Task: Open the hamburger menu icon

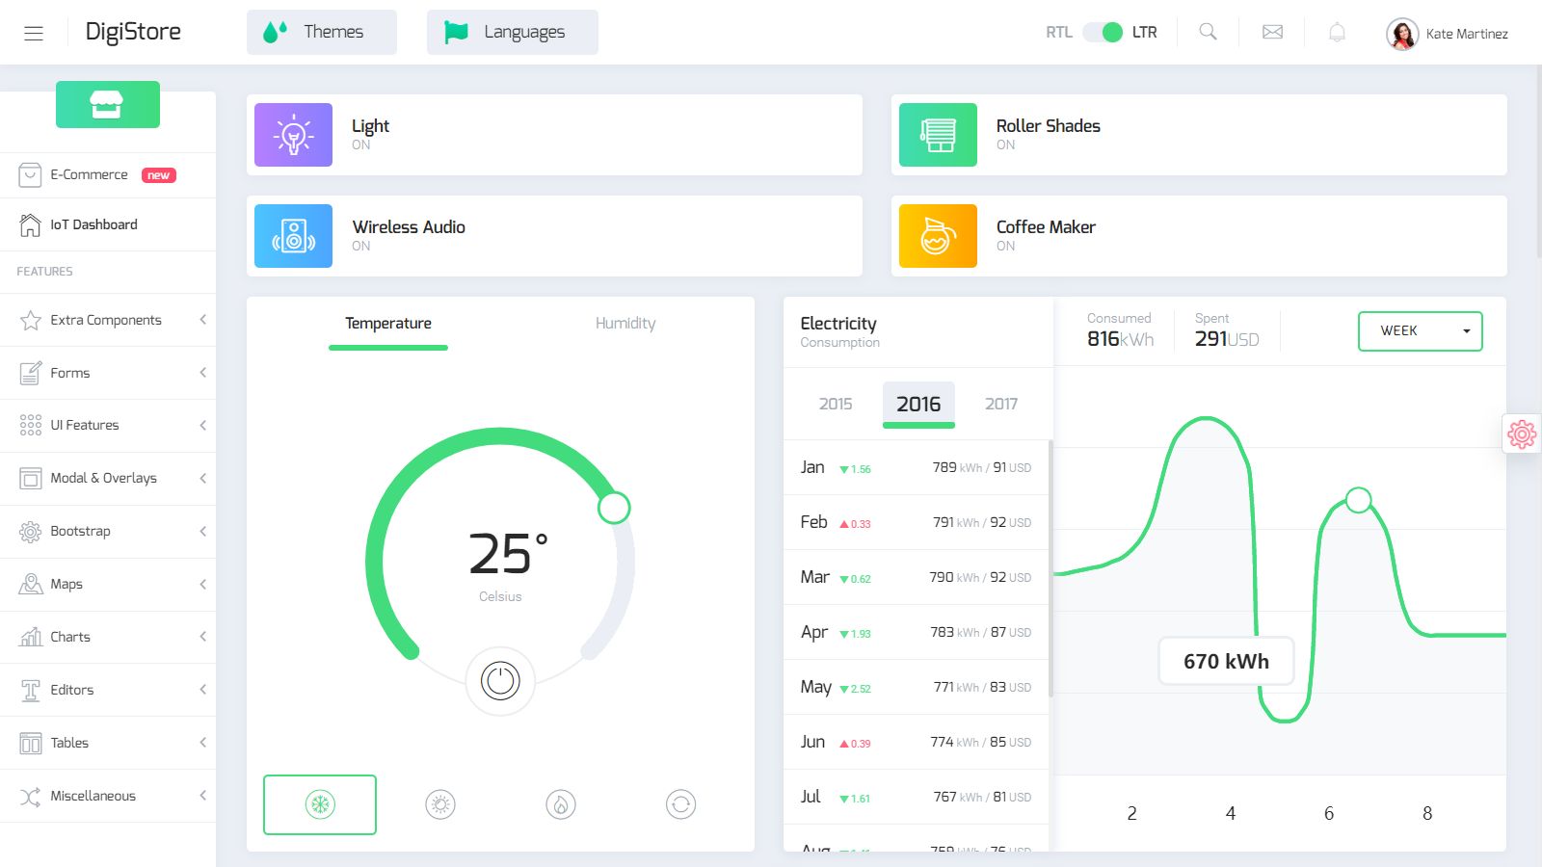Action: [x=34, y=33]
